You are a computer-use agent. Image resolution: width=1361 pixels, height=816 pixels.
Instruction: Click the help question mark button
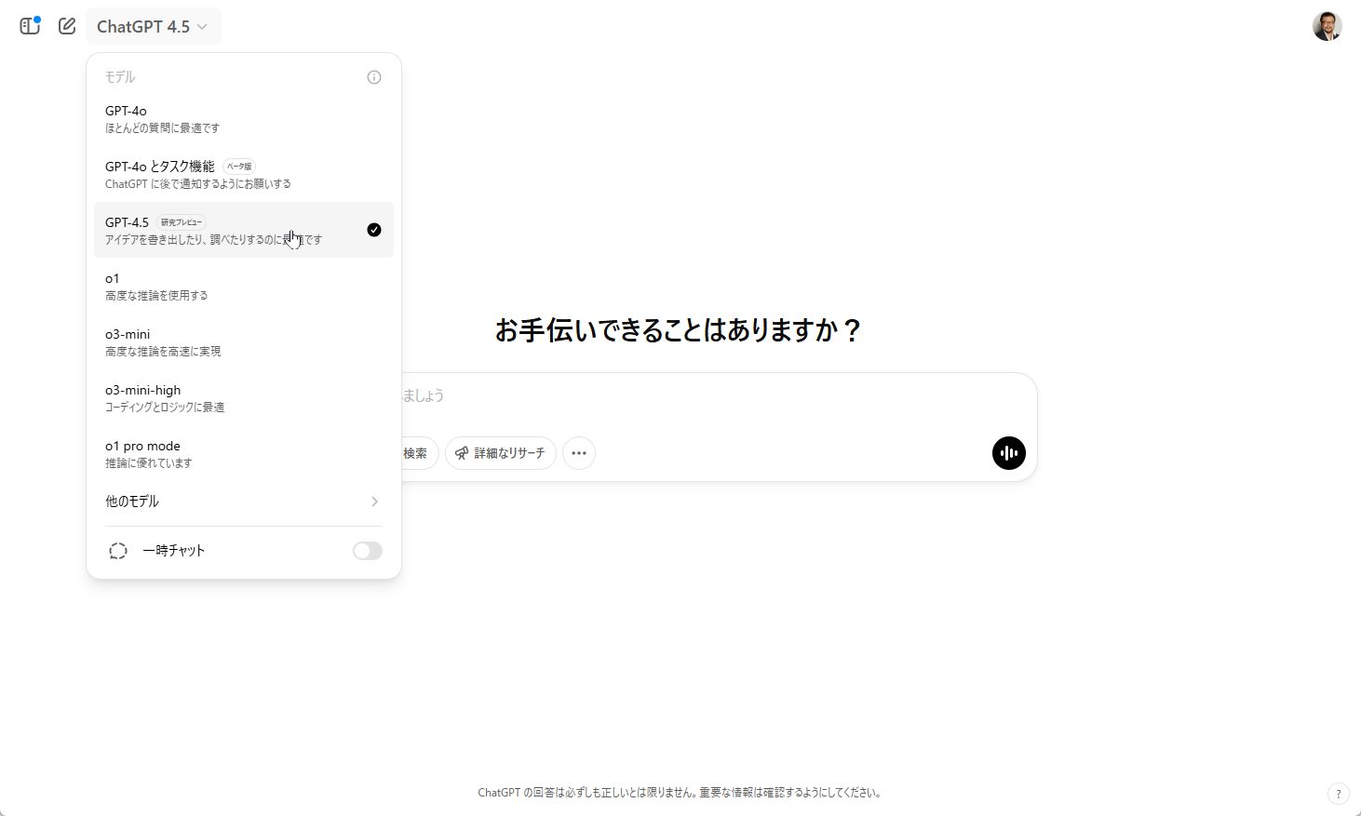[x=1338, y=794]
